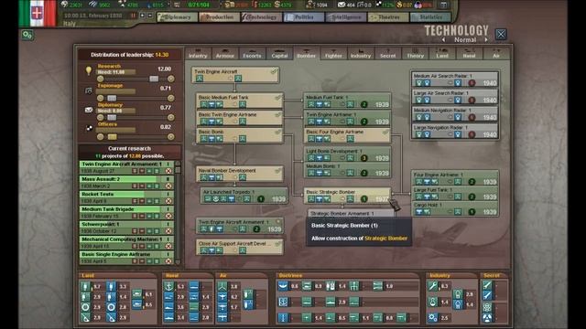Viewport: 586px width, 329px height.
Task: Cancel Medium Tank Brigade research
Action: 168,216
